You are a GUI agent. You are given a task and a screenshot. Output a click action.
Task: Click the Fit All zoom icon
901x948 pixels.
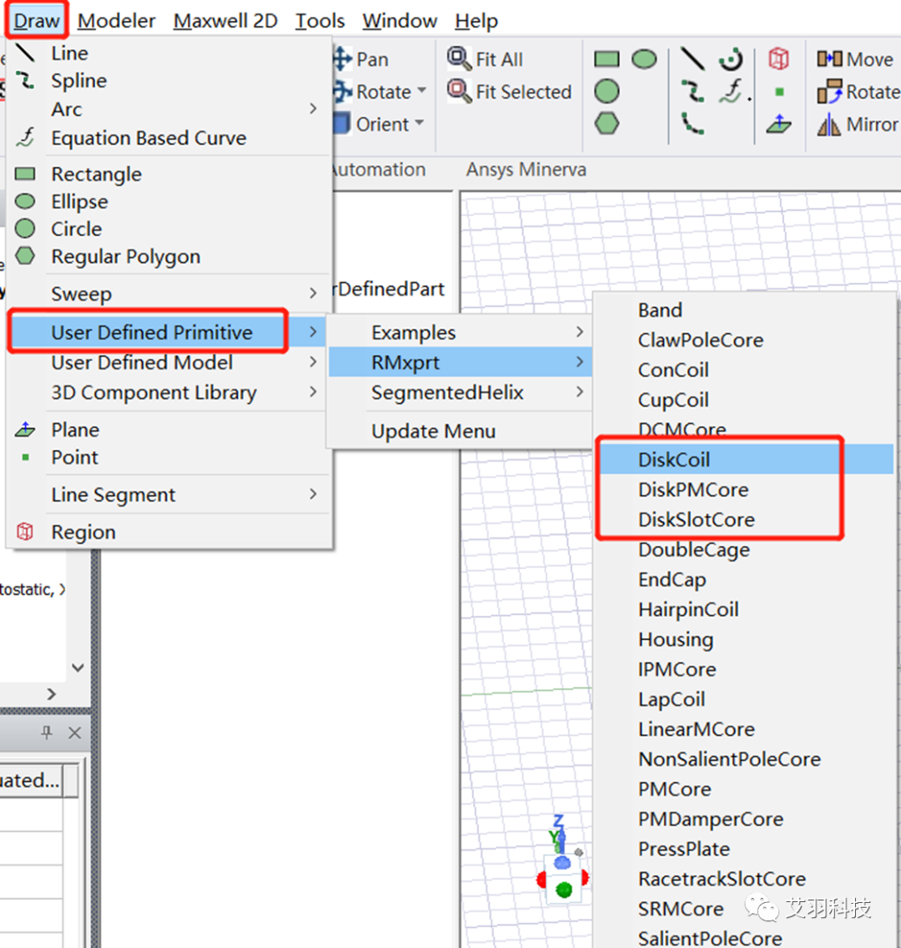pyautogui.click(x=460, y=58)
